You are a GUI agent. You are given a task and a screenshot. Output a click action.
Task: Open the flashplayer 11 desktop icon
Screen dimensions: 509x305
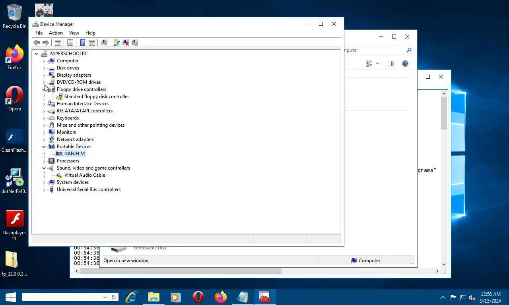15,225
